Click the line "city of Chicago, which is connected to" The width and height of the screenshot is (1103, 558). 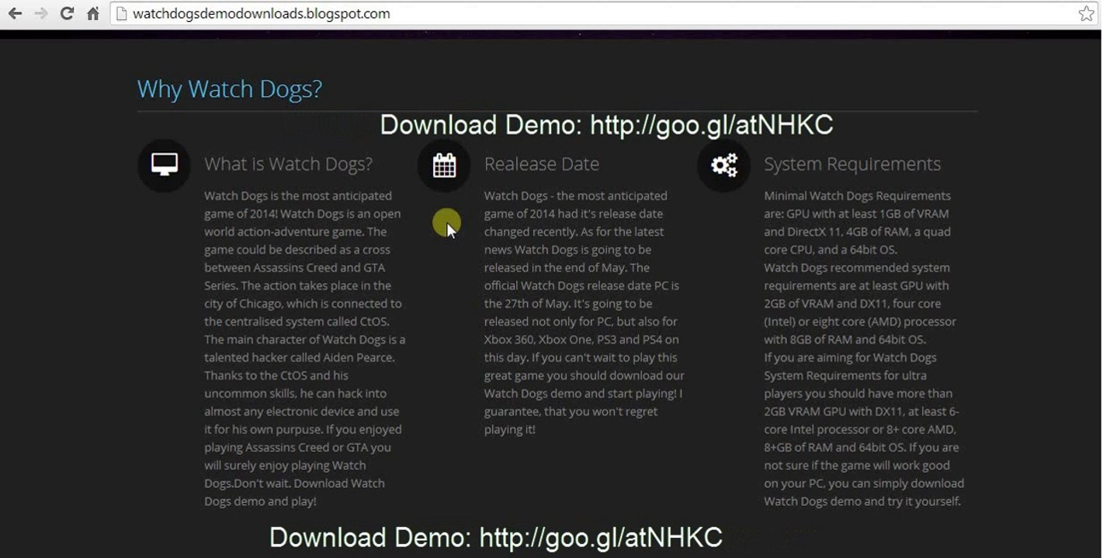click(x=303, y=303)
